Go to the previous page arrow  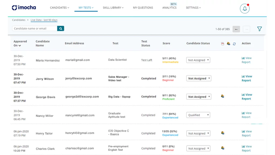(x=236, y=29)
